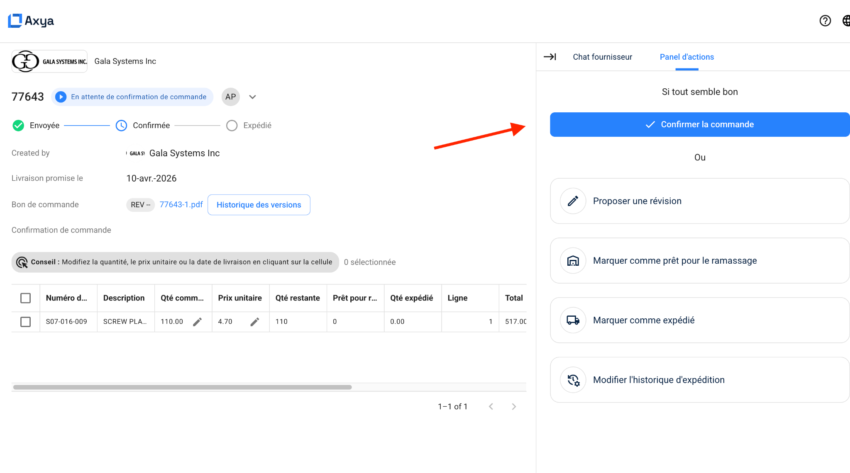Click Confirmer la commande
Screen dimensions: 850x473
tap(700, 124)
